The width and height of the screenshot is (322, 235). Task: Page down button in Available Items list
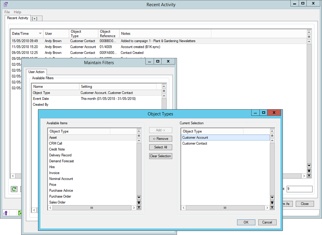(139, 202)
